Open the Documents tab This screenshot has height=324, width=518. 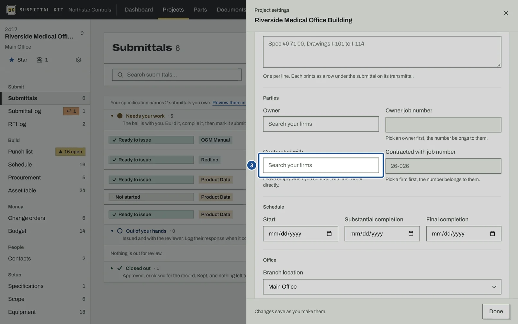click(x=231, y=10)
